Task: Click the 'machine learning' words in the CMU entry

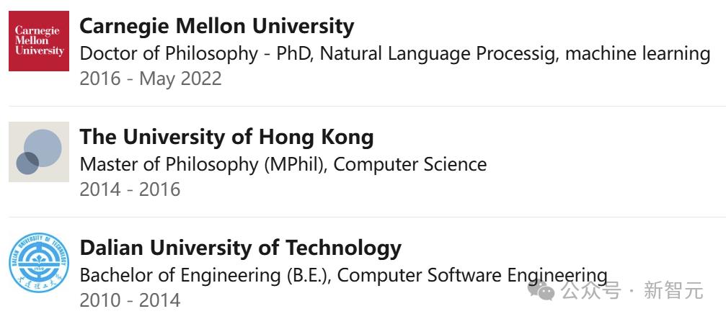Action: 637,53
